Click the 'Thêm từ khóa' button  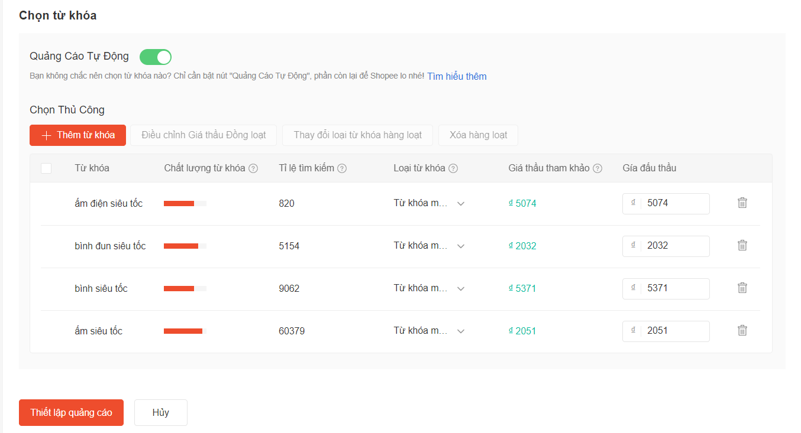pyautogui.click(x=78, y=135)
